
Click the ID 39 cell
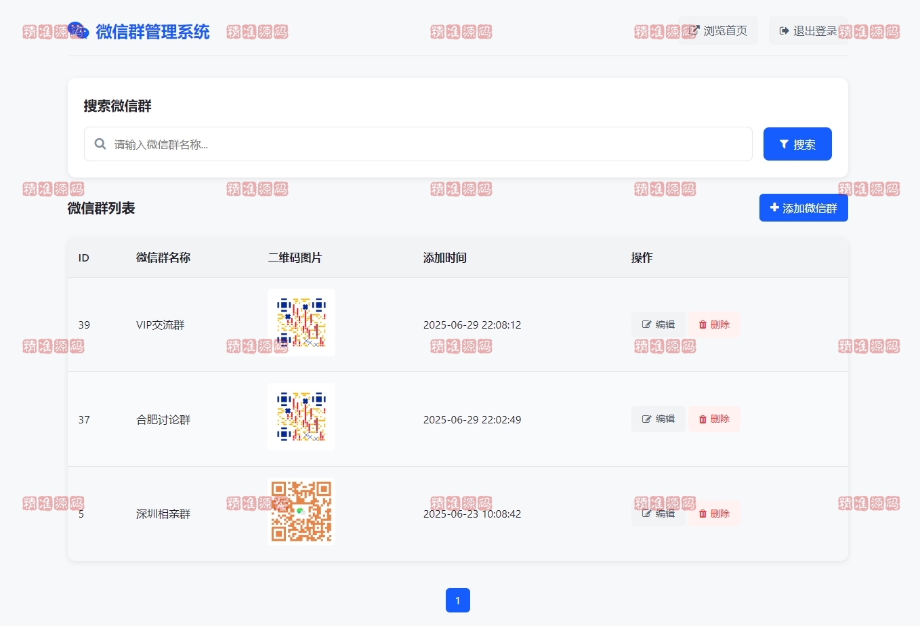tap(84, 325)
